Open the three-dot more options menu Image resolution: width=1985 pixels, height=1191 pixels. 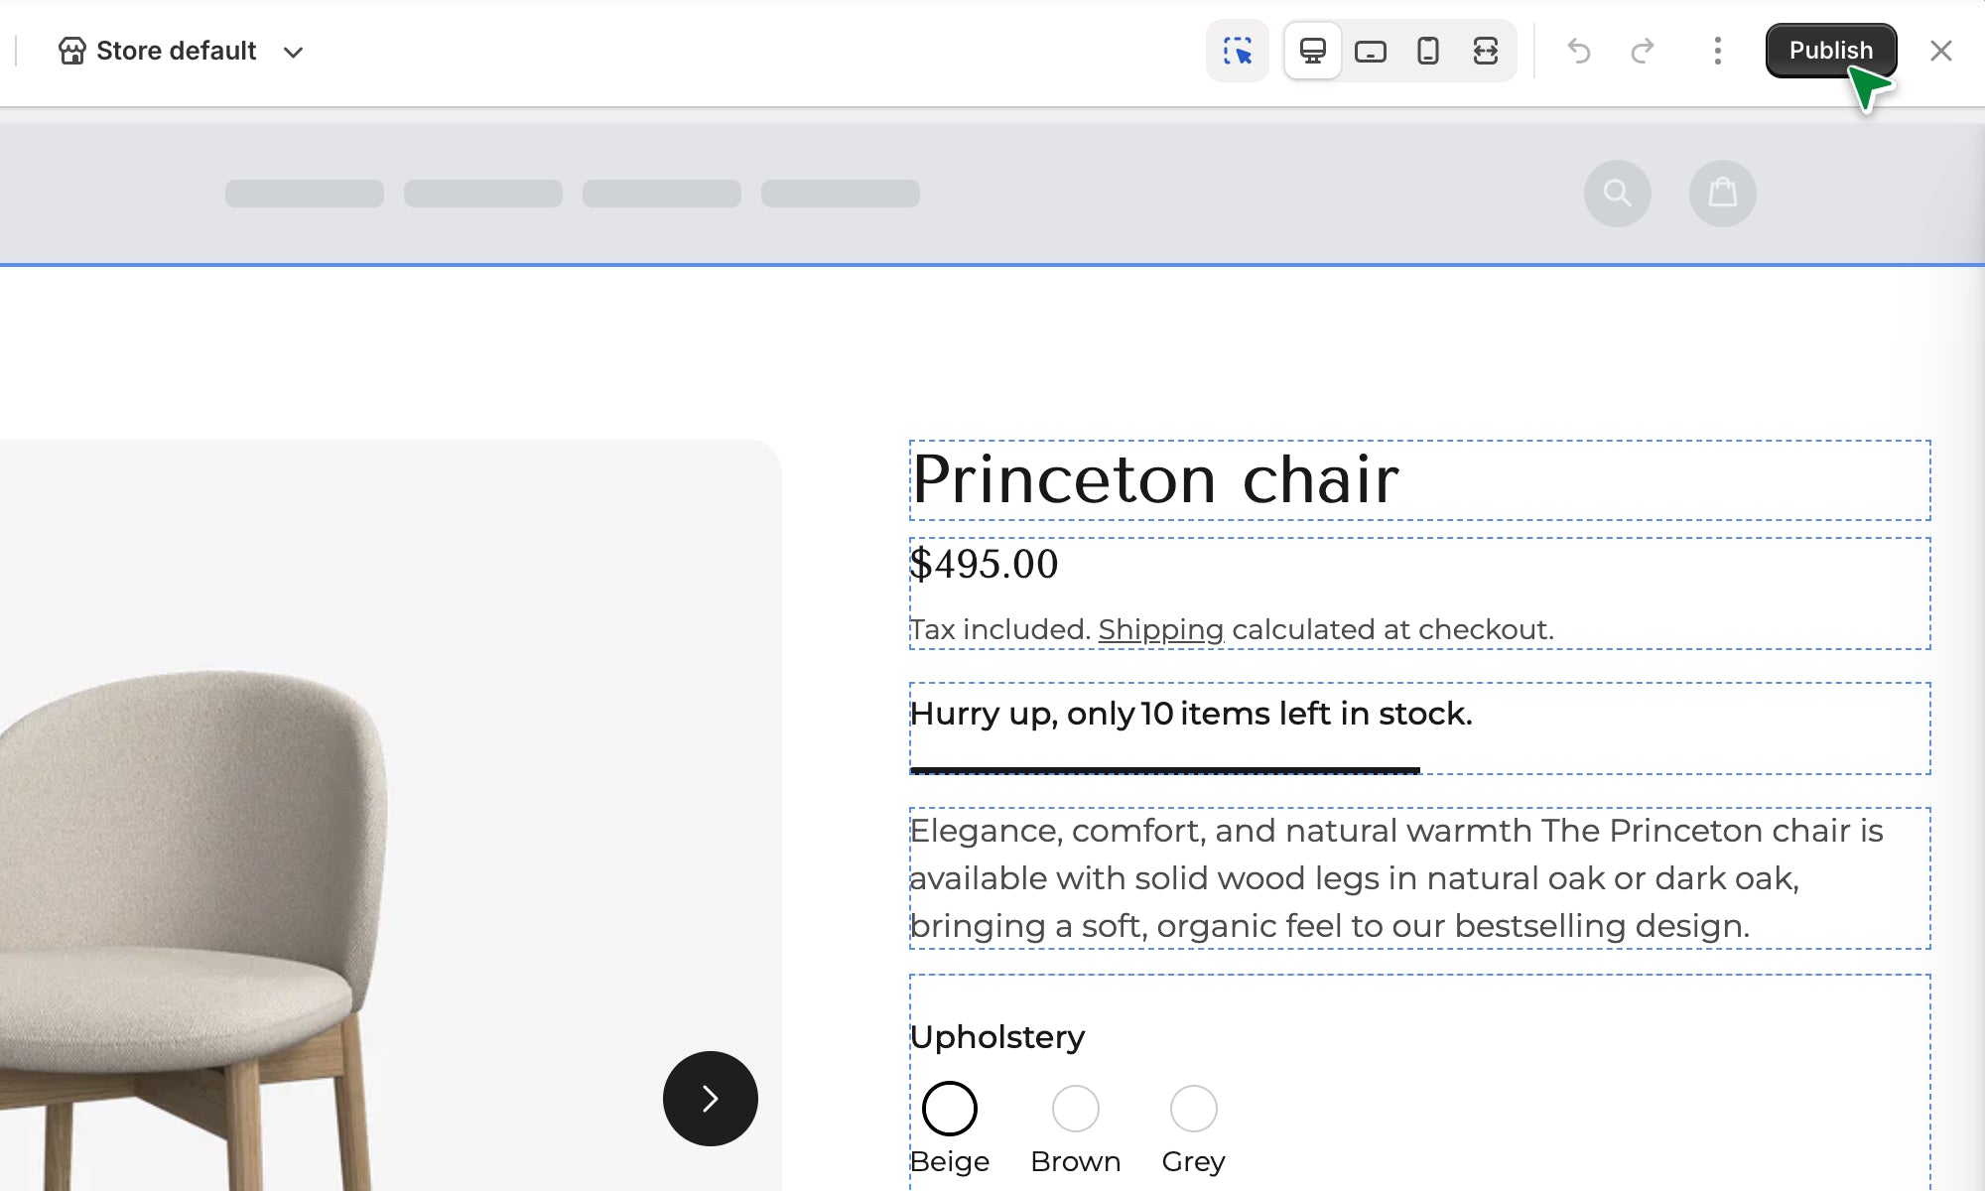point(1718,51)
